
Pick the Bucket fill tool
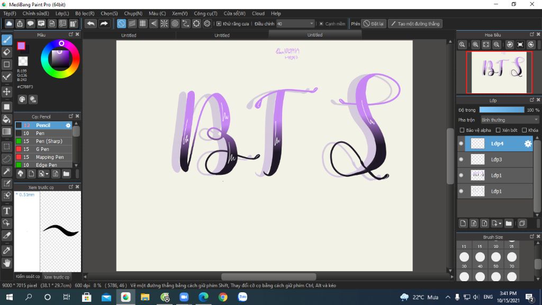(x=7, y=119)
